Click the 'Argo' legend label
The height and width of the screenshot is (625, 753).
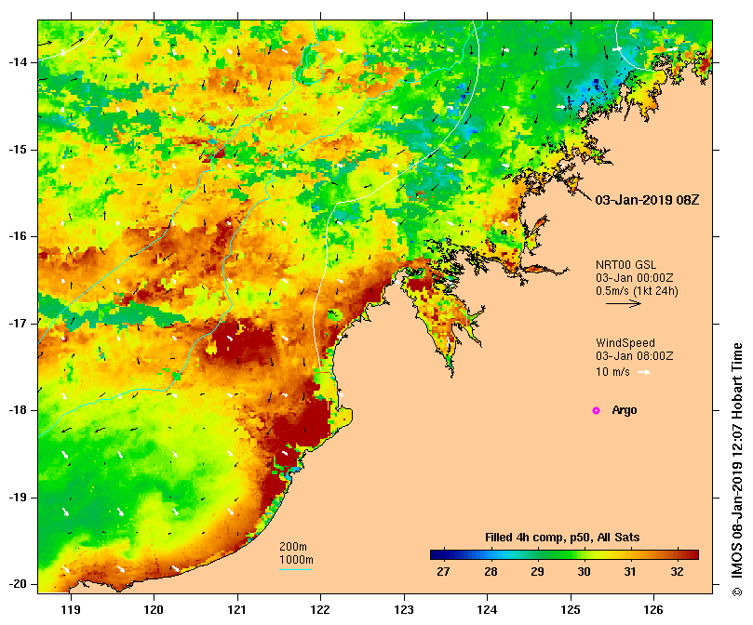(625, 410)
